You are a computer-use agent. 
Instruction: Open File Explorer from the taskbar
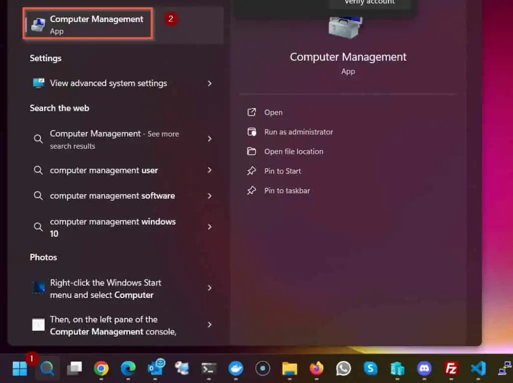[x=290, y=368]
